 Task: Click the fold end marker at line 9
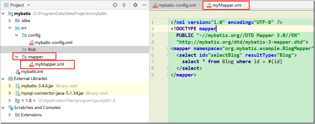(x=168, y=75)
